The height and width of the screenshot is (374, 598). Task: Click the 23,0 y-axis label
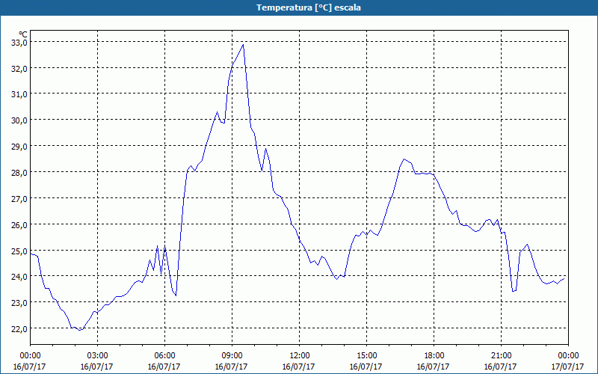(x=19, y=303)
